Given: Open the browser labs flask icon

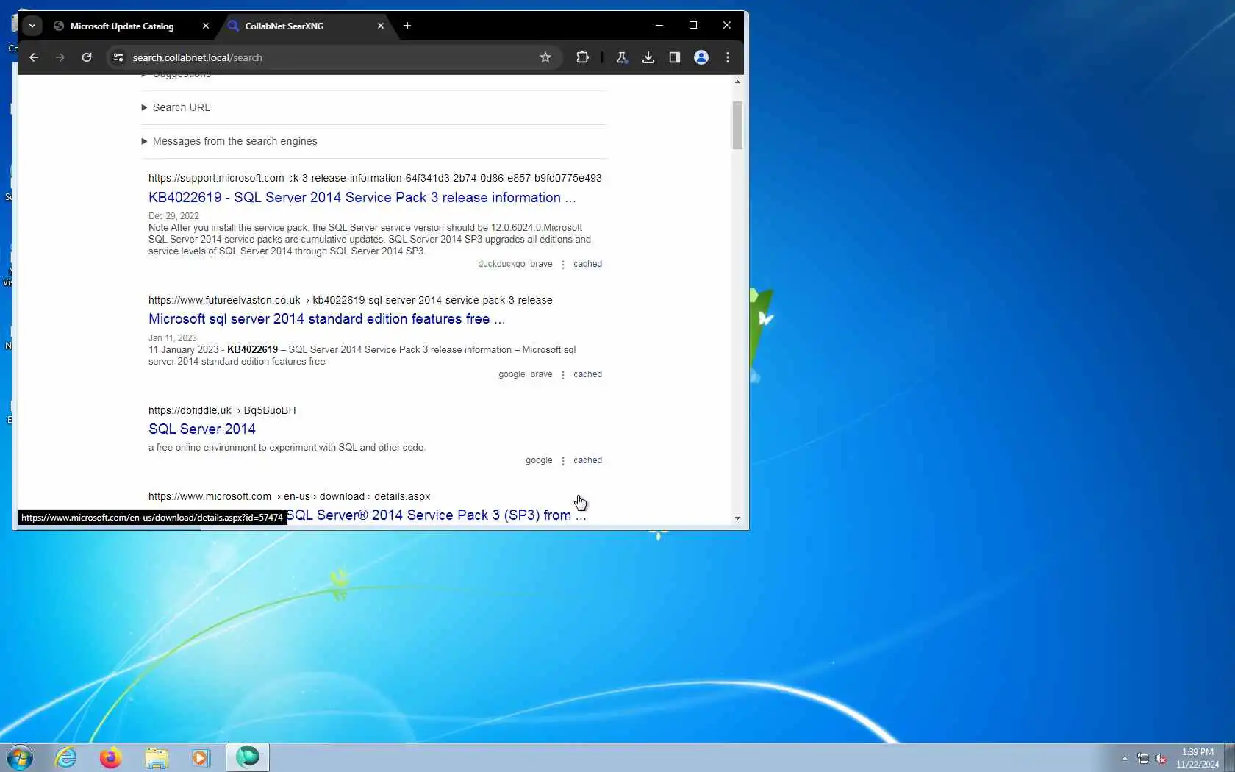Looking at the screenshot, I should coord(621,57).
